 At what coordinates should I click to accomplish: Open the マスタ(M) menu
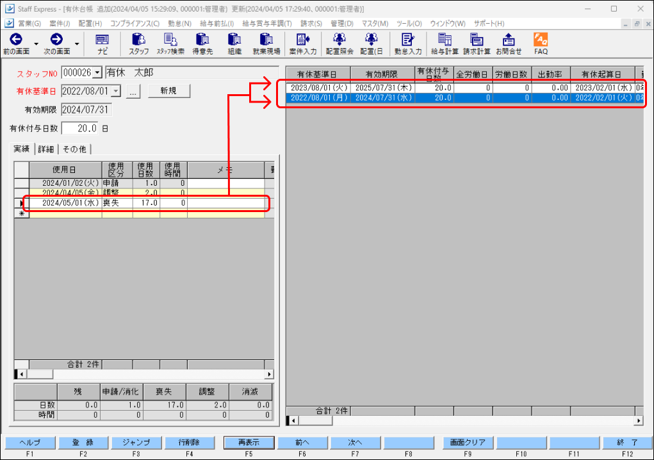pos(375,23)
